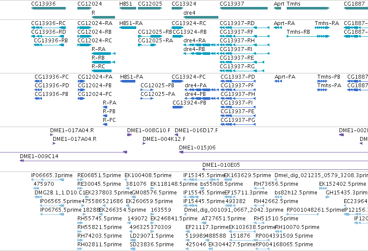Select EST EK152402.5prime
The image size is (368, 251).
323,188
